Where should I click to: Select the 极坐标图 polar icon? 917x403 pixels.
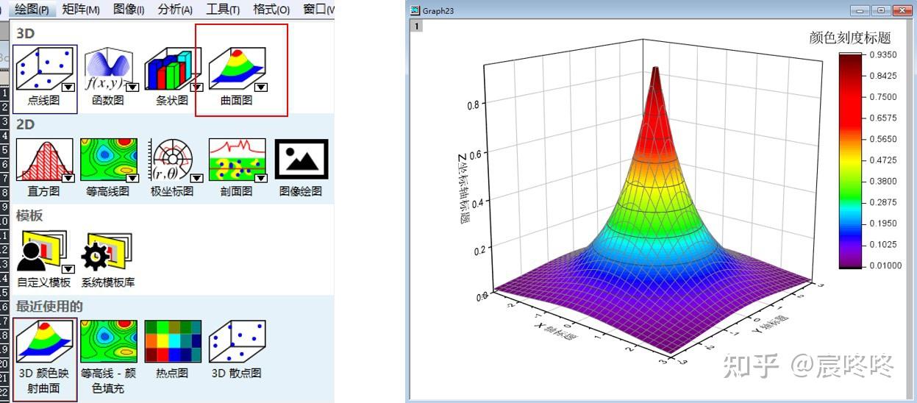tap(173, 160)
